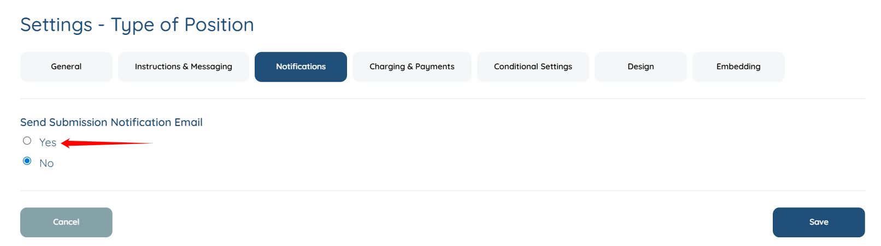This screenshot has height=246, width=881.
Task: Open the Conditional Settings tab
Action: click(533, 67)
